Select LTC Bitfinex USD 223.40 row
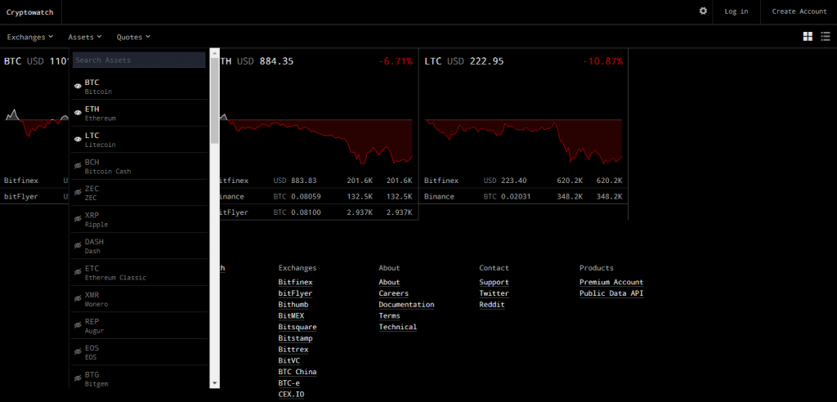The image size is (837, 402). pos(524,181)
